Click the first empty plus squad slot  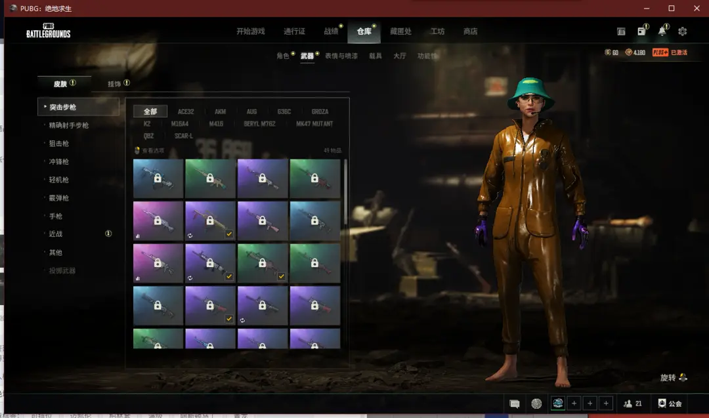[x=574, y=403]
